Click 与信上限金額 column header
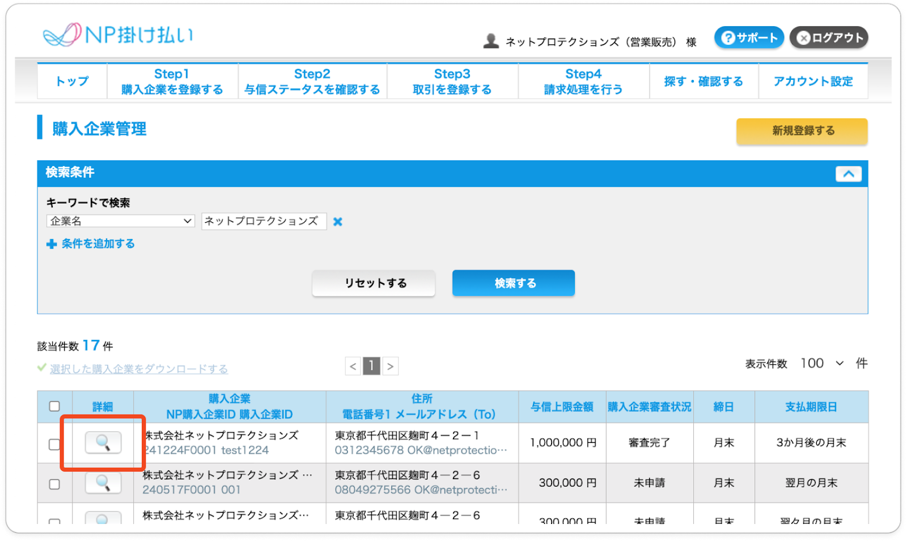The height and width of the screenshot is (541, 907). point(562,407)
